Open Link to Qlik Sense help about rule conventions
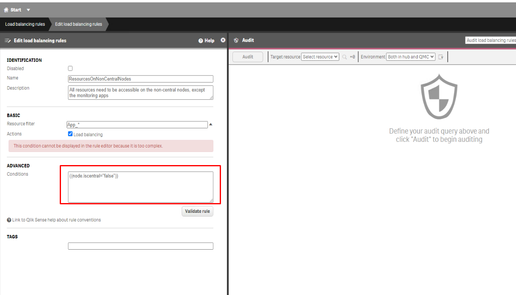516x295 pixels. pyautogui.click(x=56, y=220)
